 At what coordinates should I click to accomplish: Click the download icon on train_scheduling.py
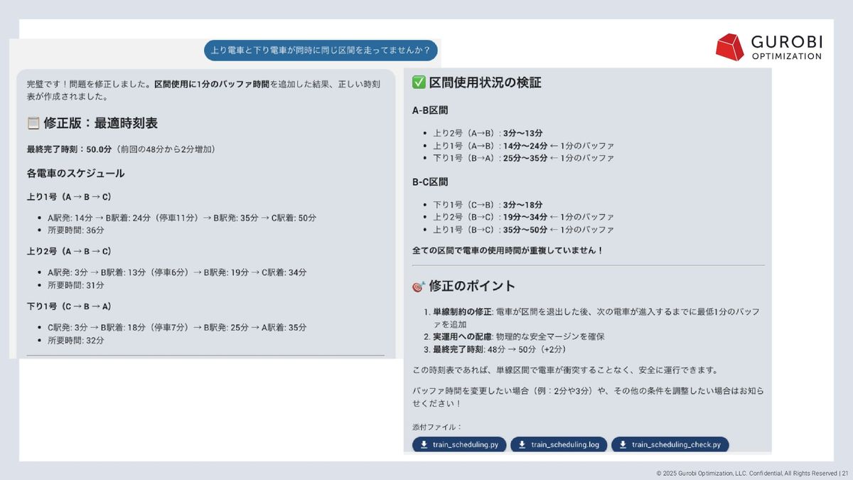[424, 445]
